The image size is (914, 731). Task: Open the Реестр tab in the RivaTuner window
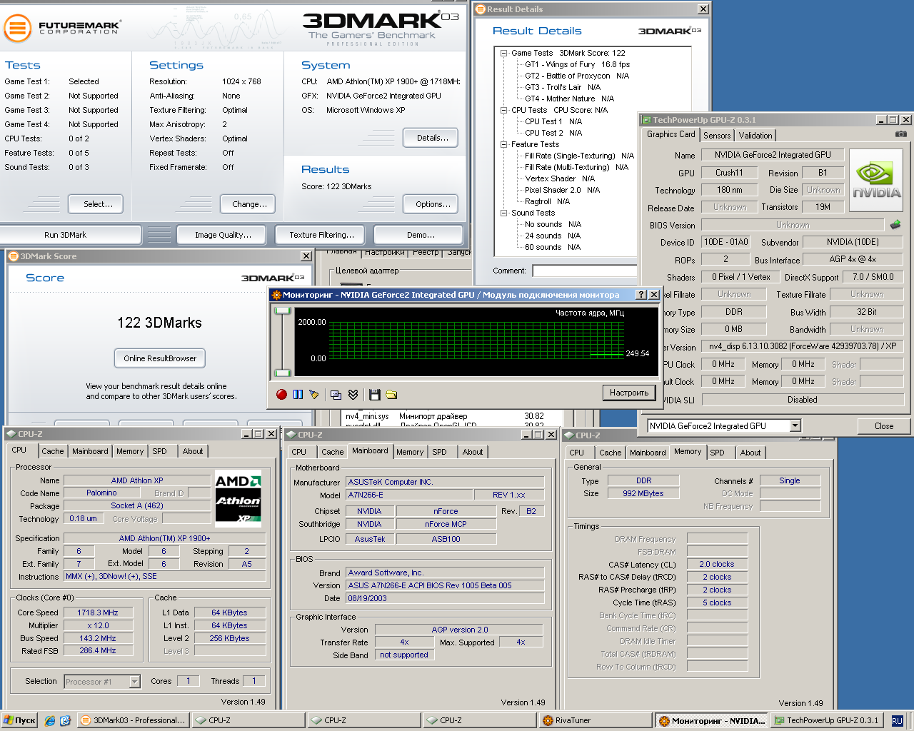click(x=426, y=252)
